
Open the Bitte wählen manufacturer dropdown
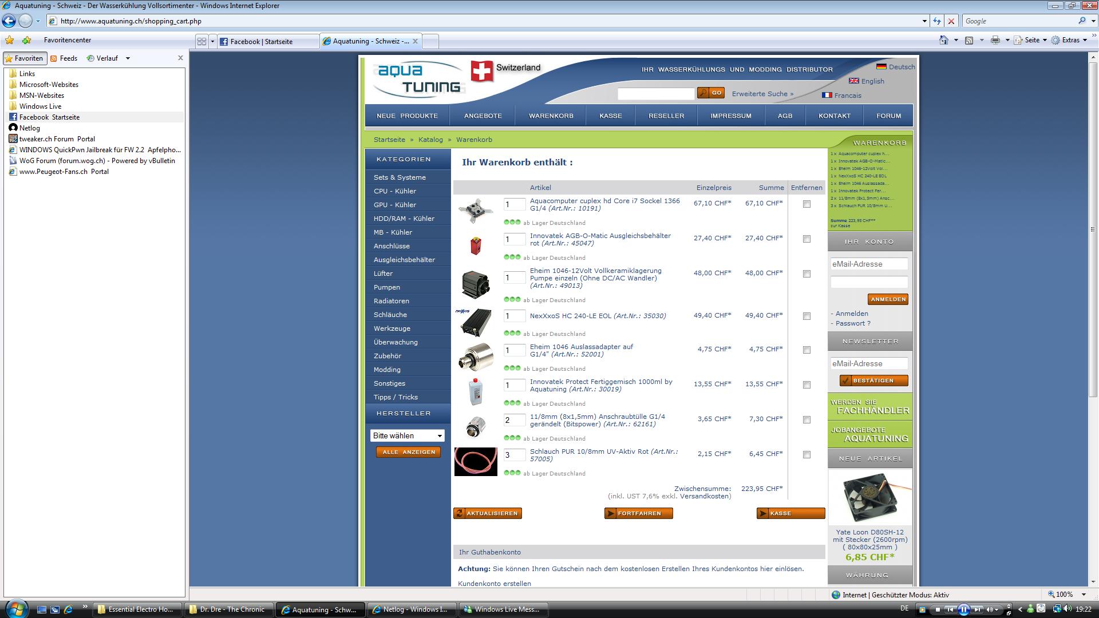click(407, 435)
